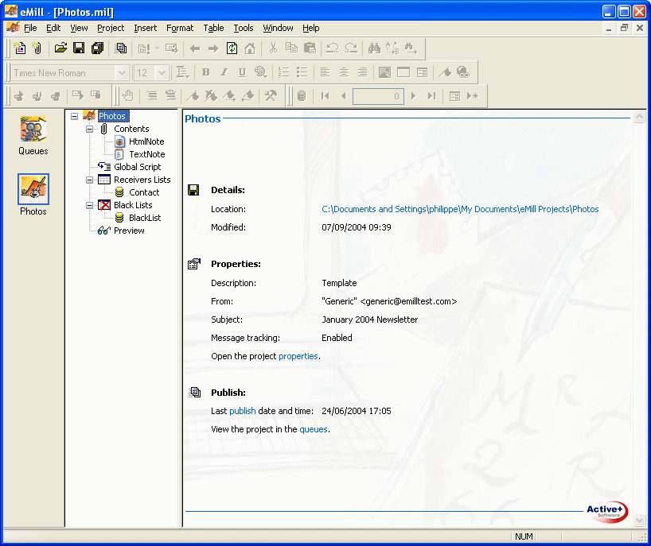The image size is (651, 546).
Task: Select the Photos project sidebar icon
Action: click(33, 195)
